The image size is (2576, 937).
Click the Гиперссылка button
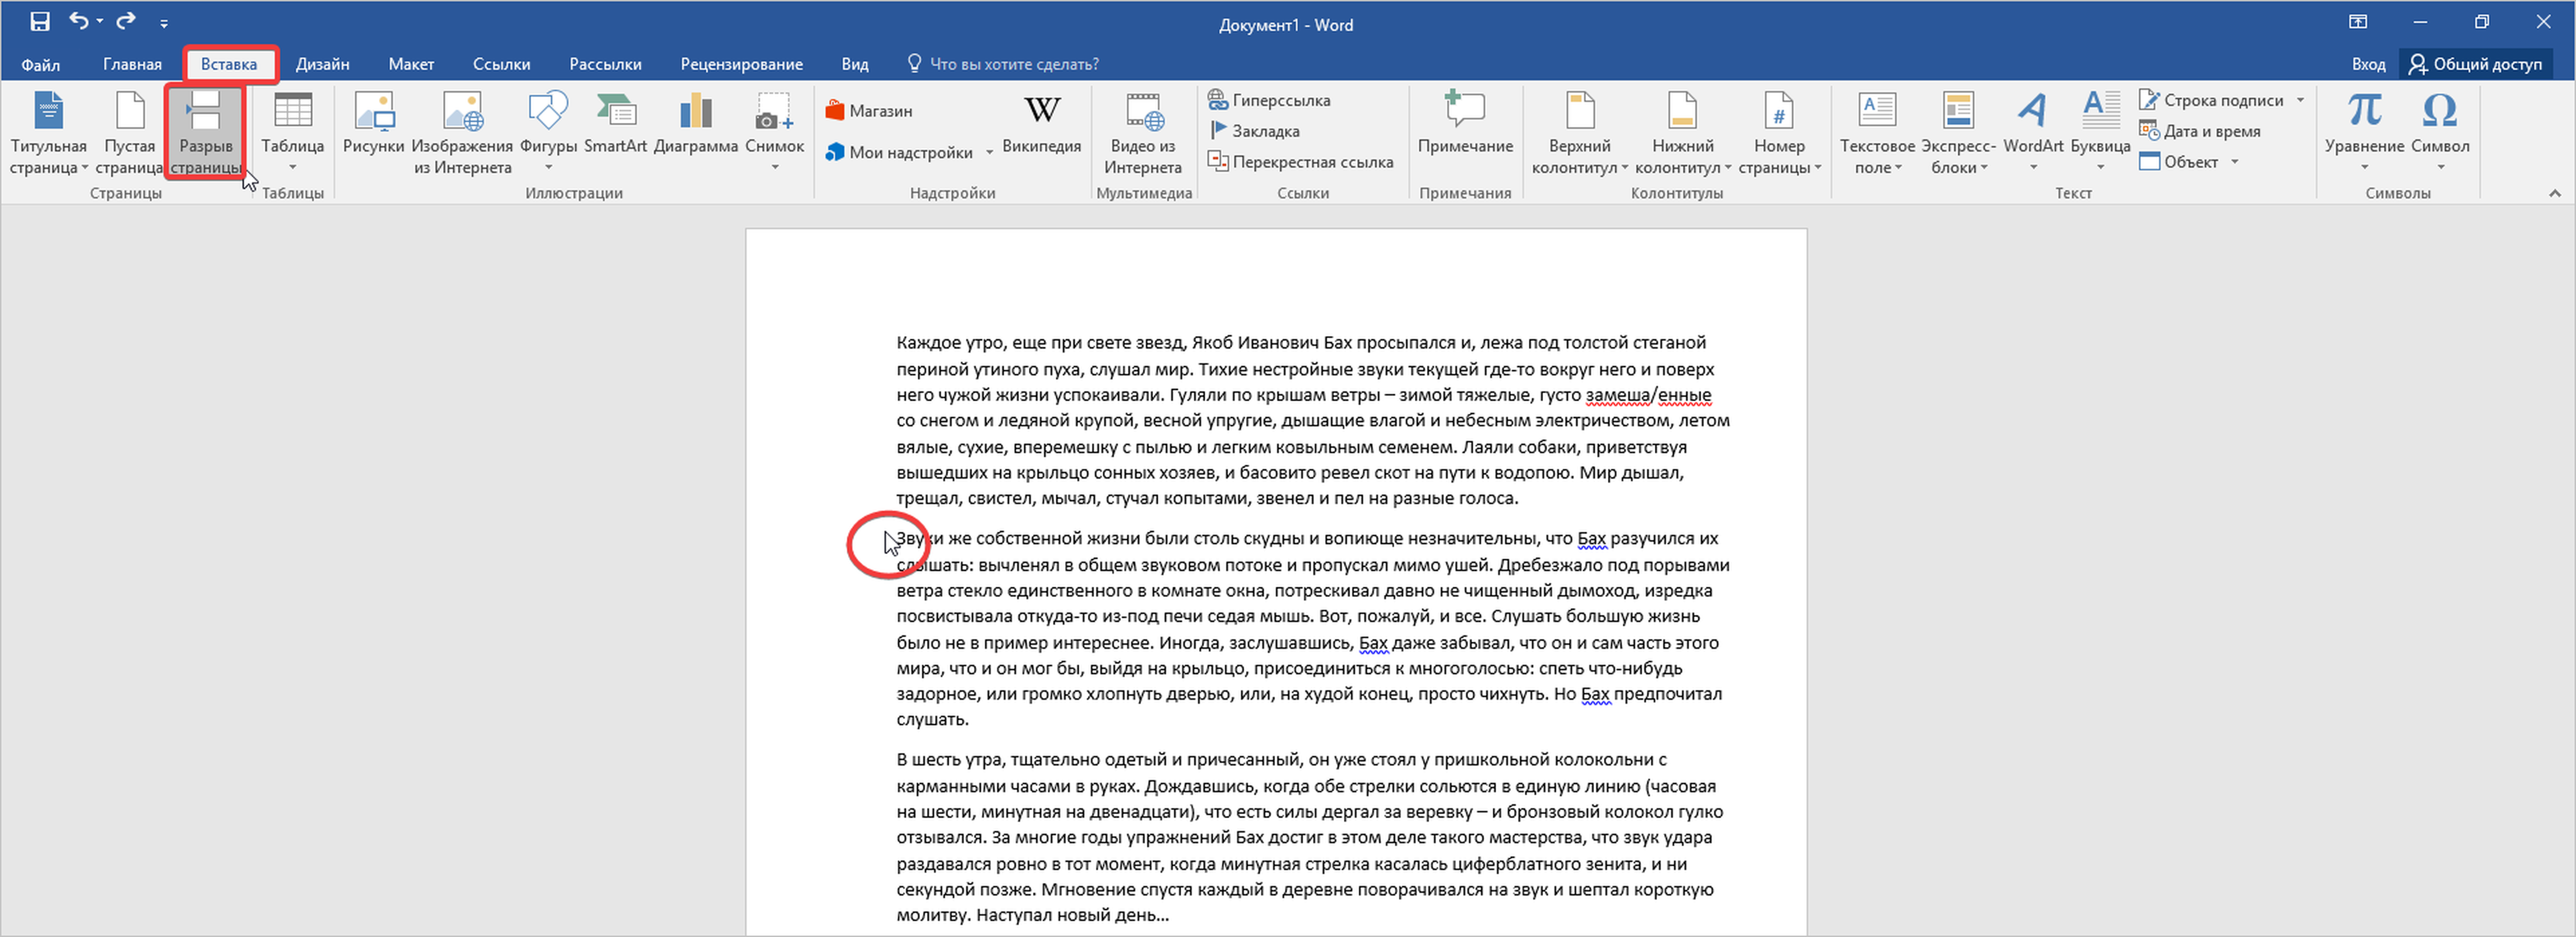[1269, 100]
